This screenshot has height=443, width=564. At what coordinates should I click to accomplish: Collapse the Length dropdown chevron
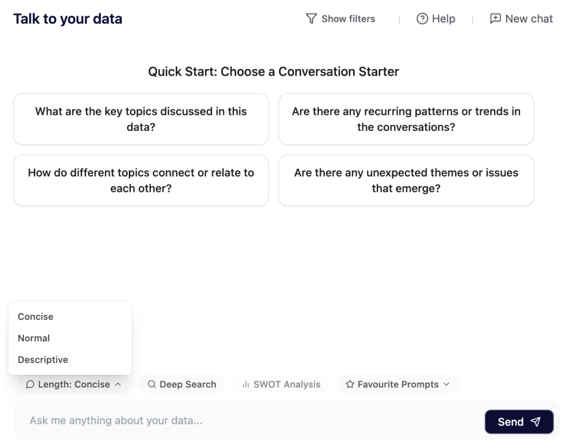(118, 385)
